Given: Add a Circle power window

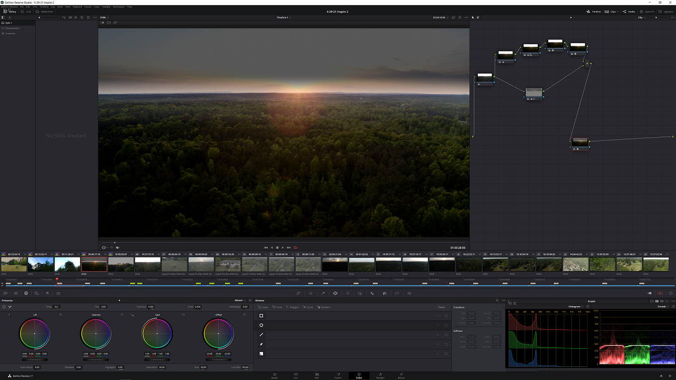Looking at the screenshot, I should (277, 307).
